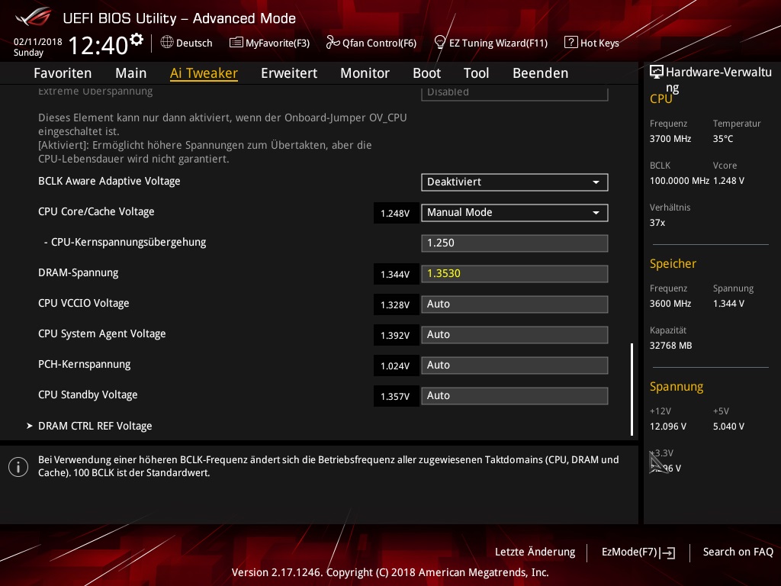Open CPU Core/Cache Voltage Manual Mode dropdown
781x586 pixels.
[x=515, y=213]
